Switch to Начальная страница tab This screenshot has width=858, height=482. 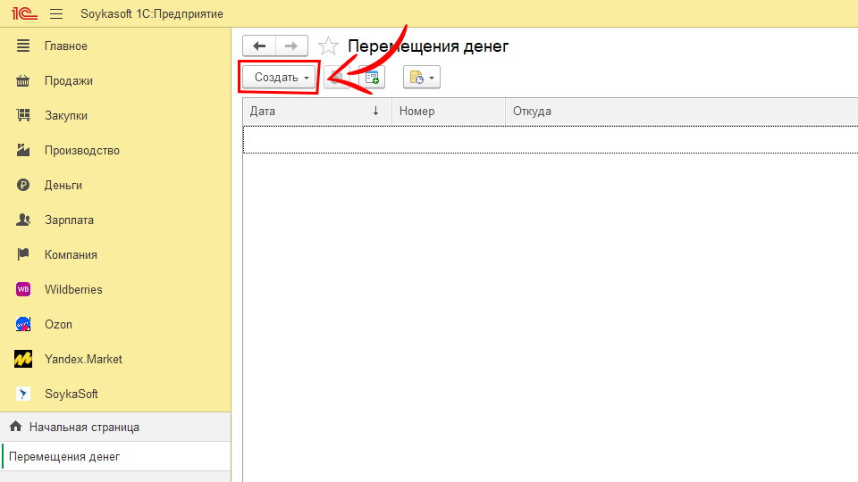pos(83,427)
